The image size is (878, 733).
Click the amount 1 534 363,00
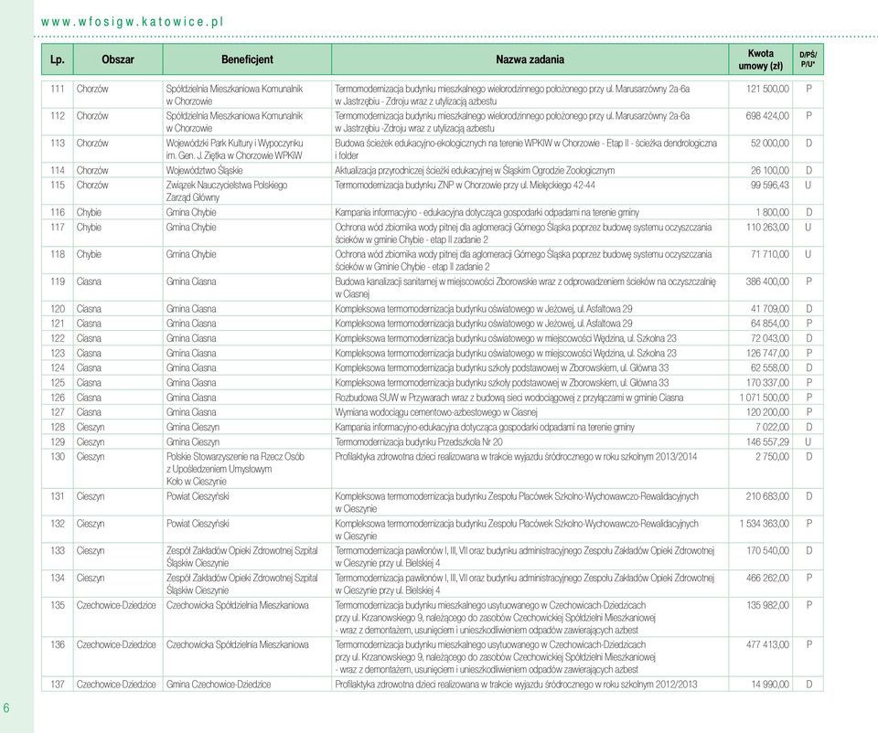point(765,523)
